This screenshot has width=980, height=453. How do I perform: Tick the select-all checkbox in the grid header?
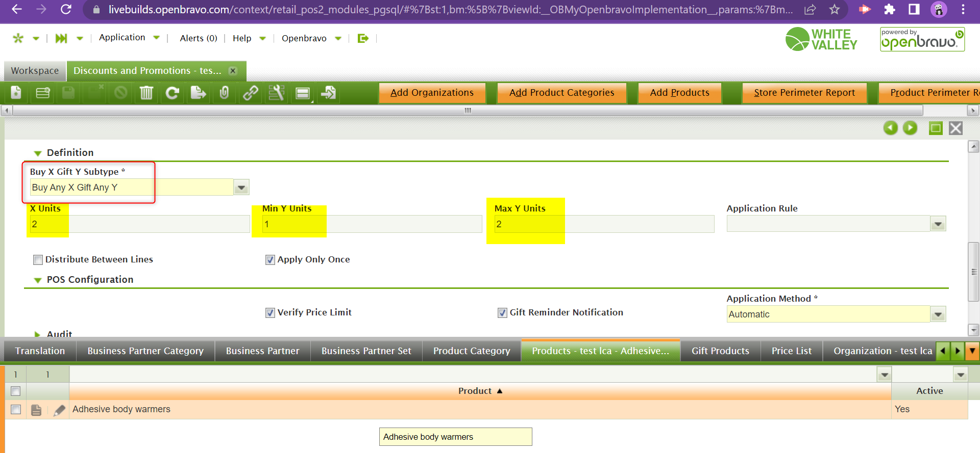tap(16, 391)
